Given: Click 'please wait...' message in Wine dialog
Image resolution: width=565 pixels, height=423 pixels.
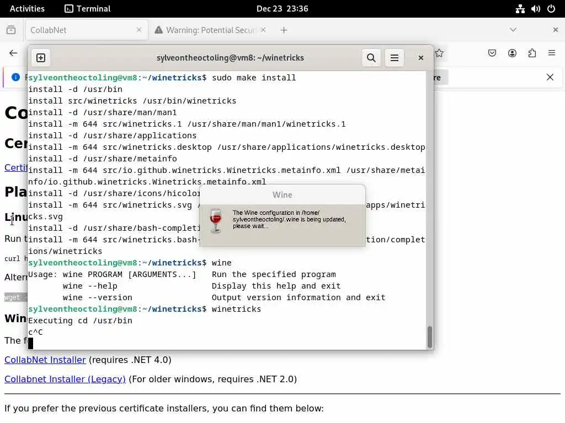Looking at the screenshot, I should (x=250, y=226).
